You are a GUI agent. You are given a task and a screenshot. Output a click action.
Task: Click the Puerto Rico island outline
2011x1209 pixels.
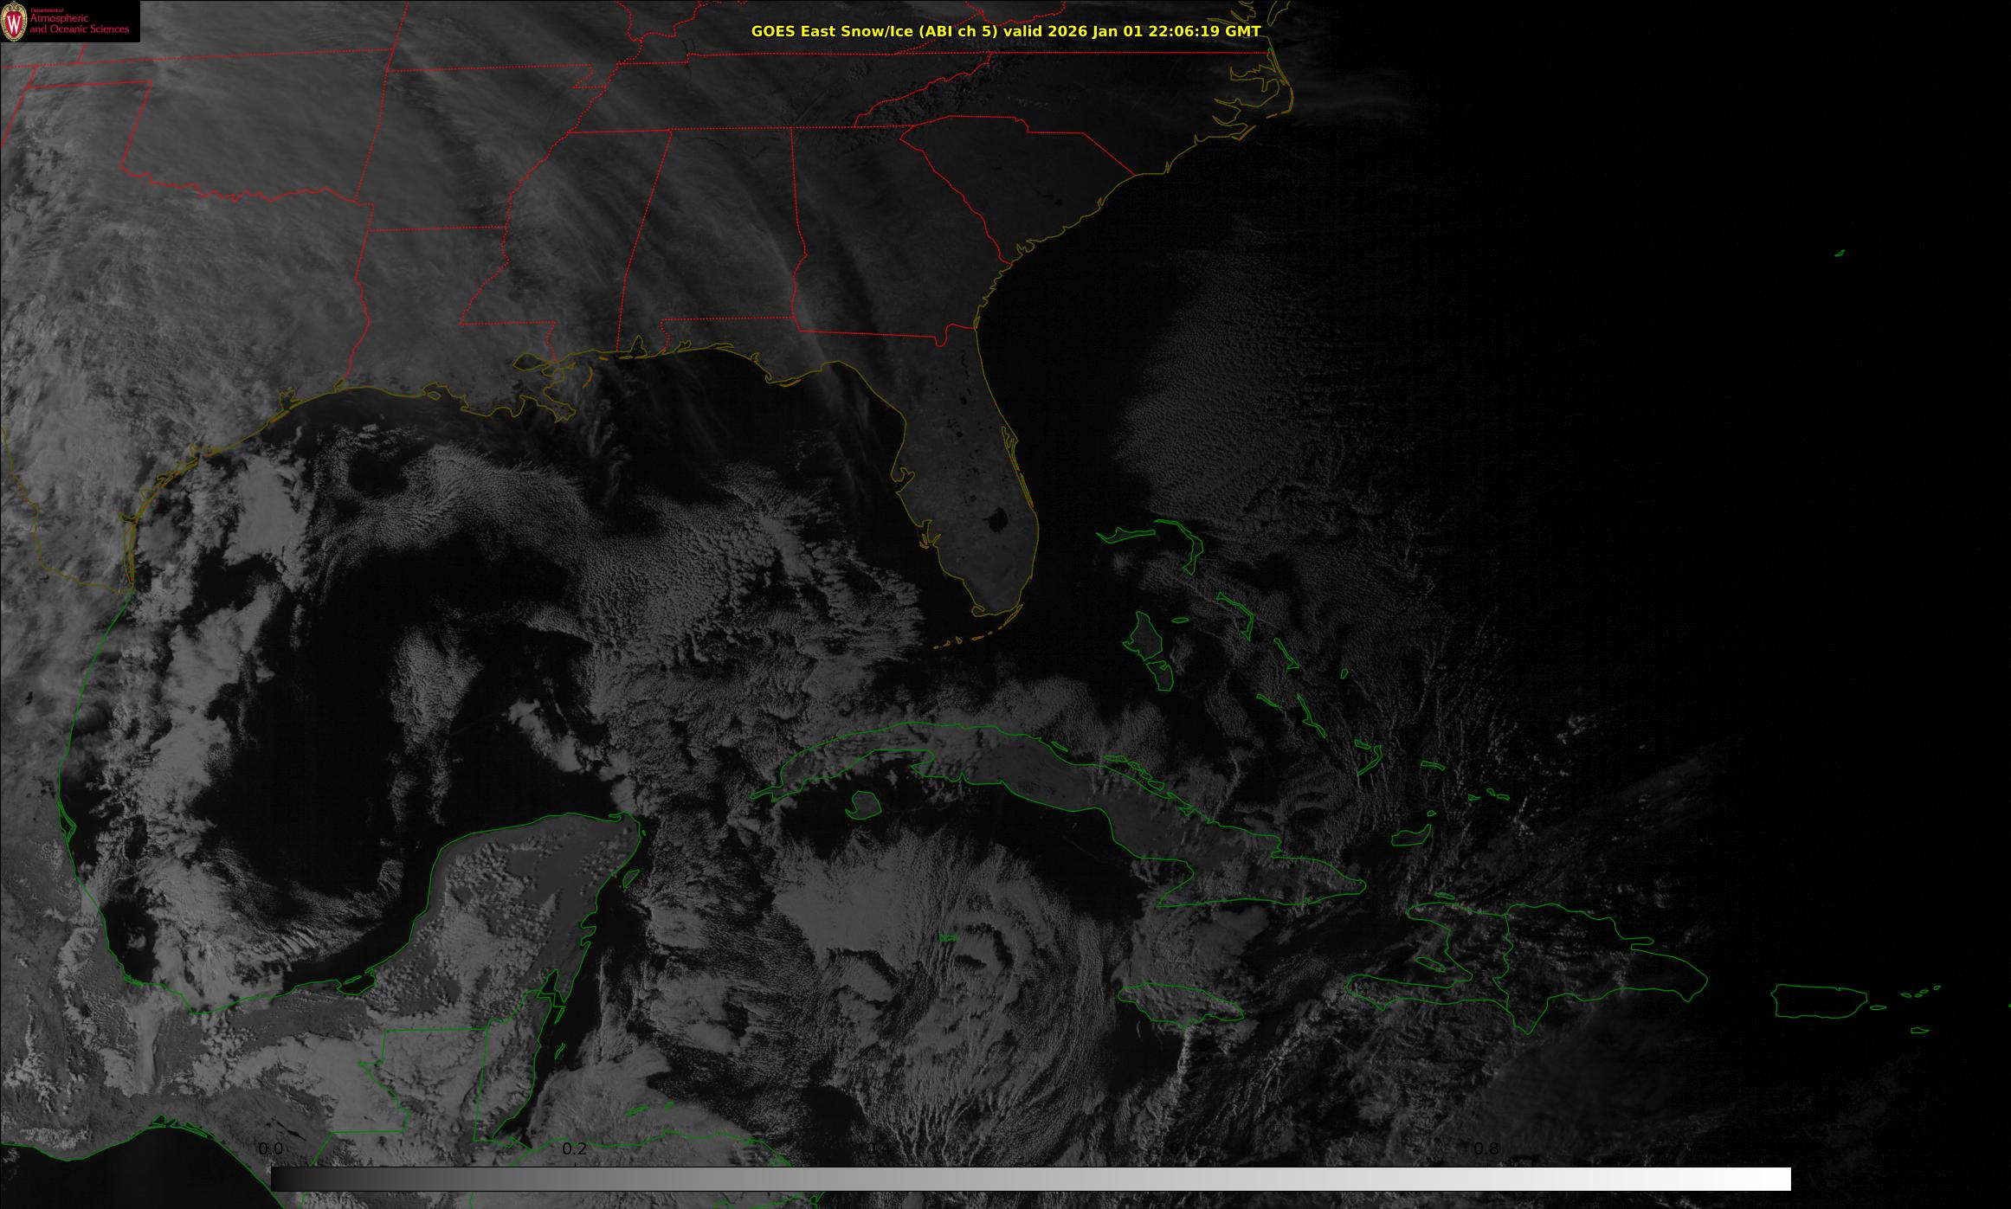click(x=1818, y=1001)
